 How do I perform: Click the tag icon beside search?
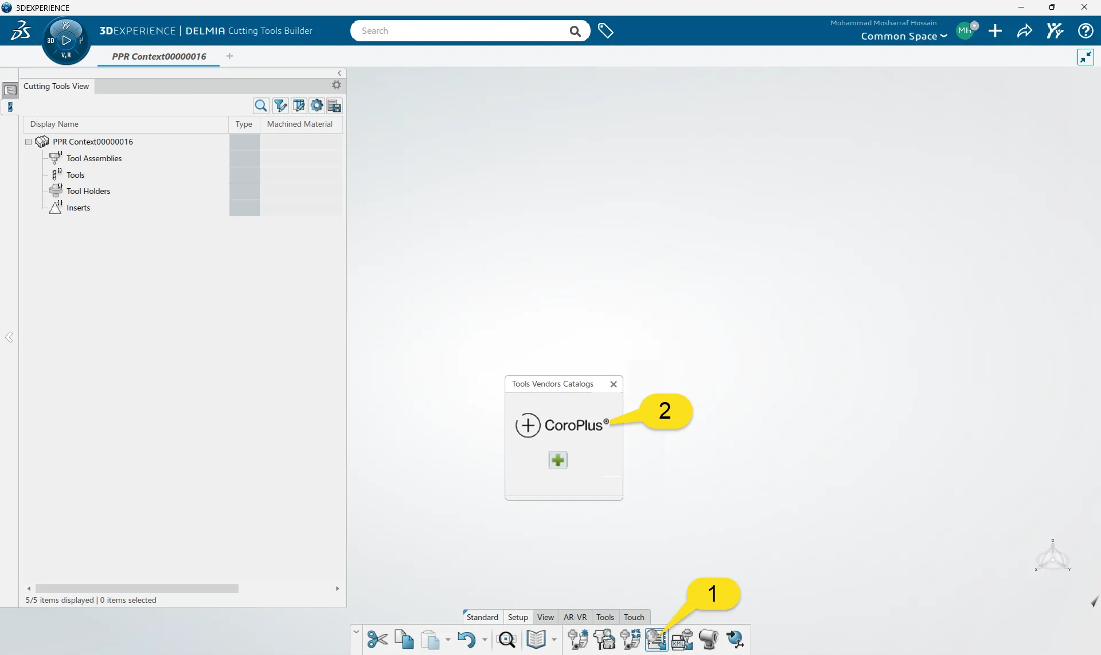[606, 31]
